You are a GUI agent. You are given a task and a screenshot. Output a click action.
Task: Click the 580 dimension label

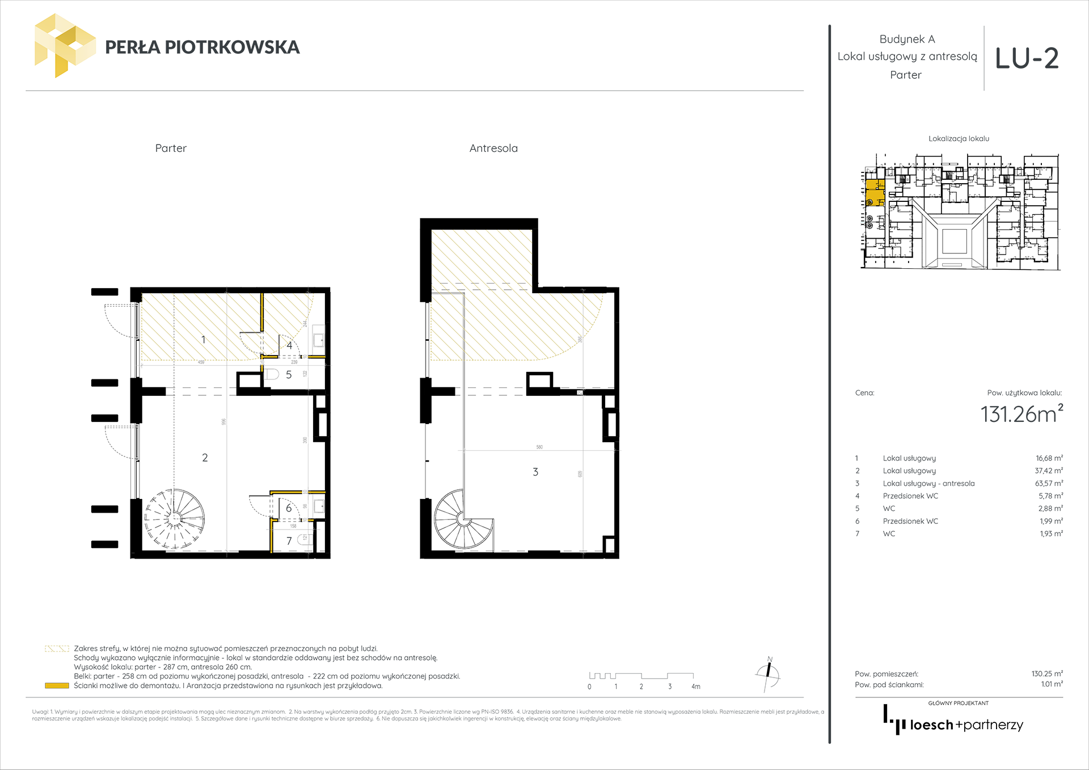(x=539, y=447)
